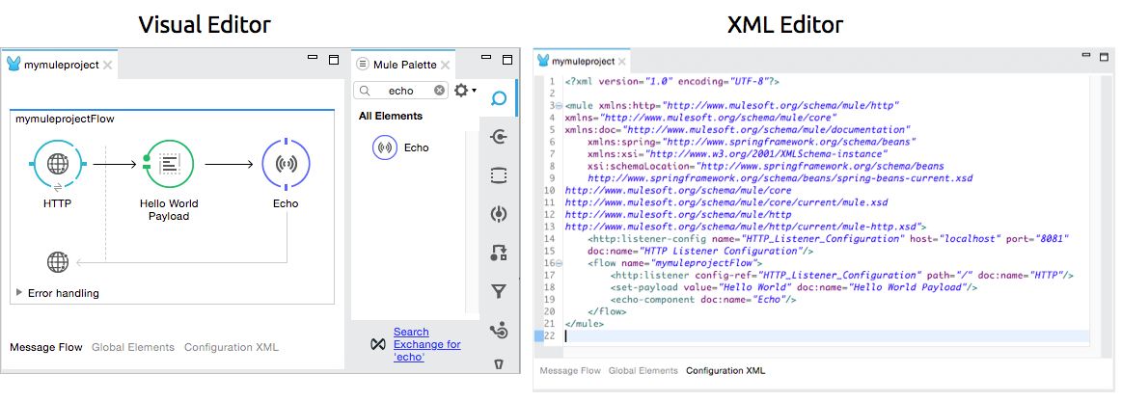Switch to Message Flow tab in XML Editor
This screenshot has height=401, width=1122.
click(x=569, y=370)
